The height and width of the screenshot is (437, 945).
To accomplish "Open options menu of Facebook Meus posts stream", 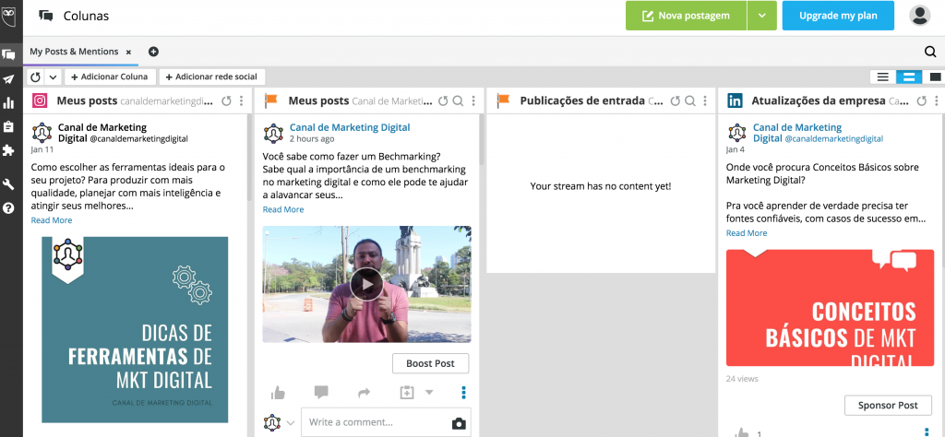I will [473, 101].
